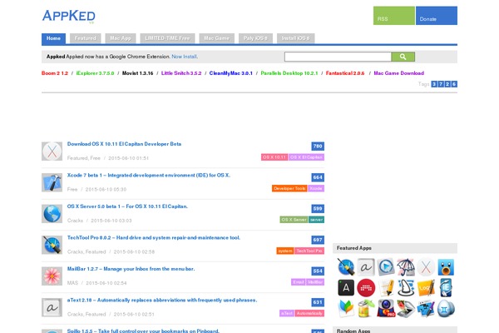Viewport: 499px width, 333px height.
Task: Open the Xcode 7 beta 1 post
Action: point(149,176)
